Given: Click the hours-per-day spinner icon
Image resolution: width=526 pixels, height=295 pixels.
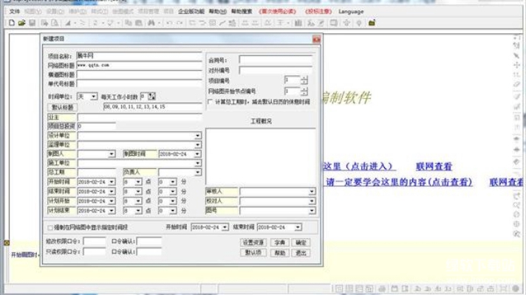Looking at the screenshot, I should (x=152, y=96).
